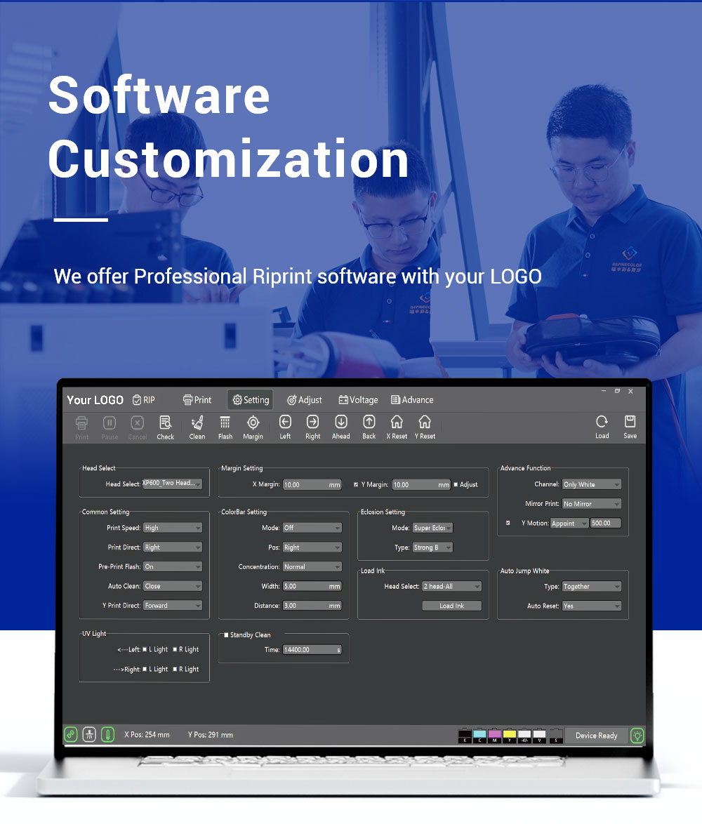Open the Concentration dropdown

tap(312, 566)
